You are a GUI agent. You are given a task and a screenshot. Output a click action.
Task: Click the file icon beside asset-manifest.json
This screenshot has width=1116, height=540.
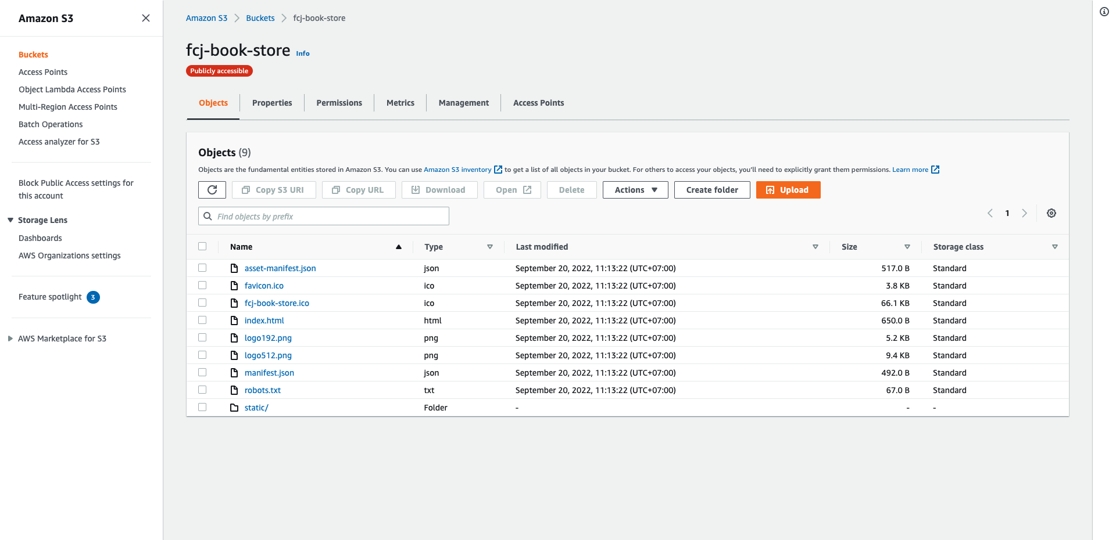[x=234, y=268]
